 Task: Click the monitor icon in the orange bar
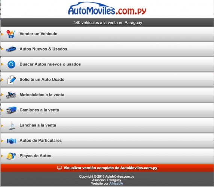(x=59, y=168)
